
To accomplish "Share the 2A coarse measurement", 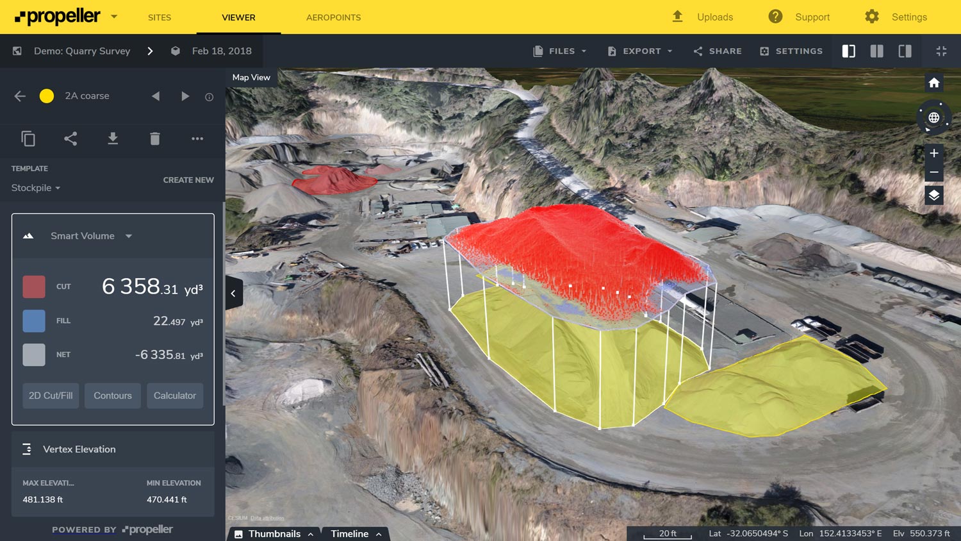I will tap(70, 138).
